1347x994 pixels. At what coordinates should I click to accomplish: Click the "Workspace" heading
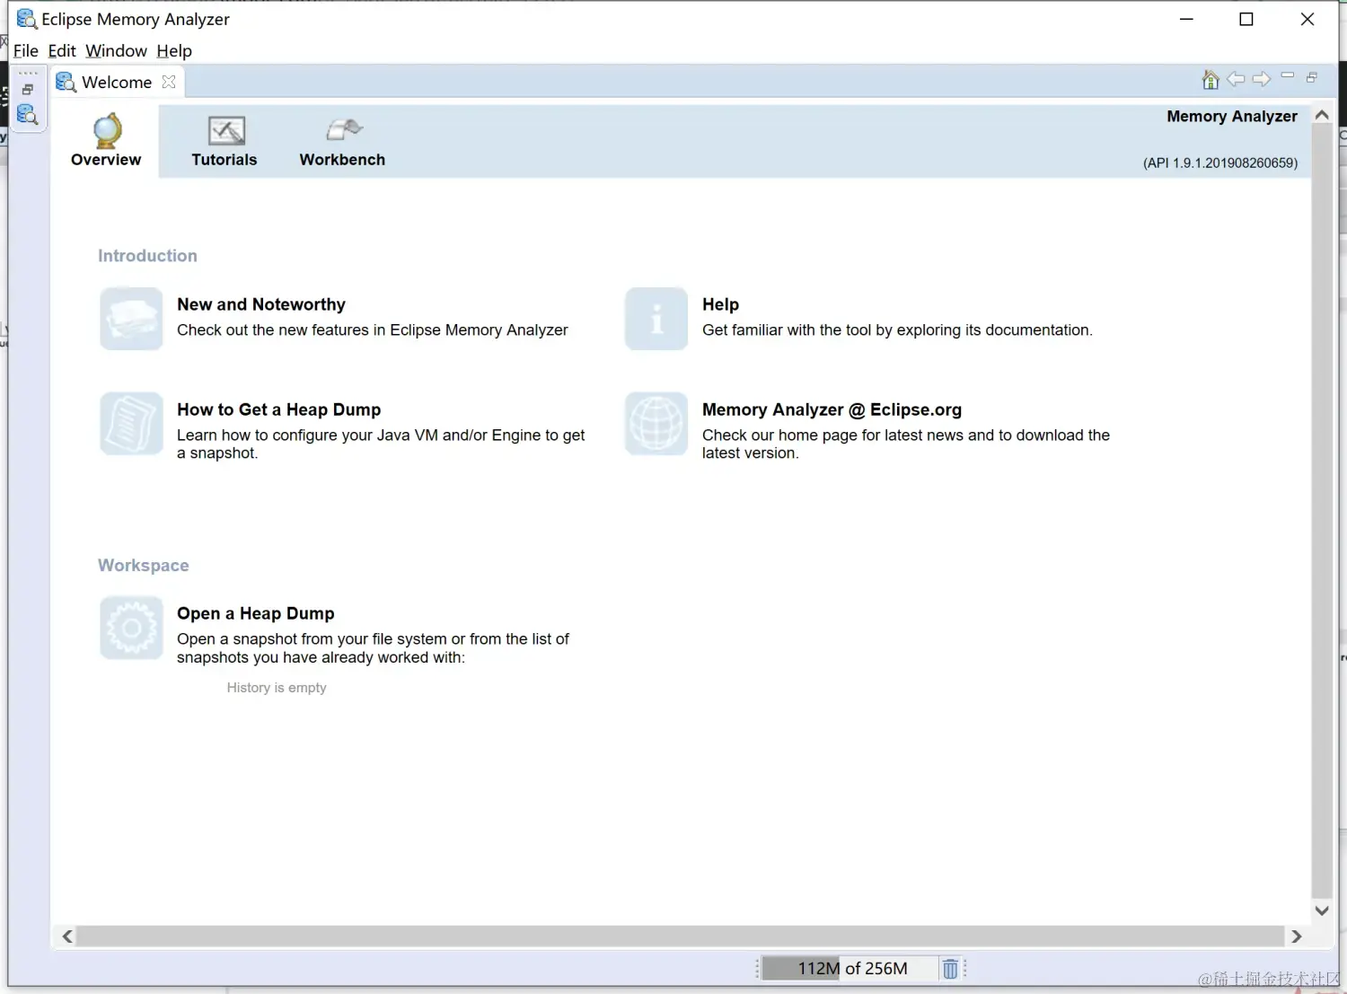144,566
